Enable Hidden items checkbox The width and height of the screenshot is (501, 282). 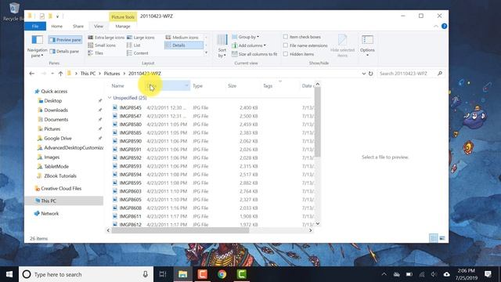click(286, 54)
